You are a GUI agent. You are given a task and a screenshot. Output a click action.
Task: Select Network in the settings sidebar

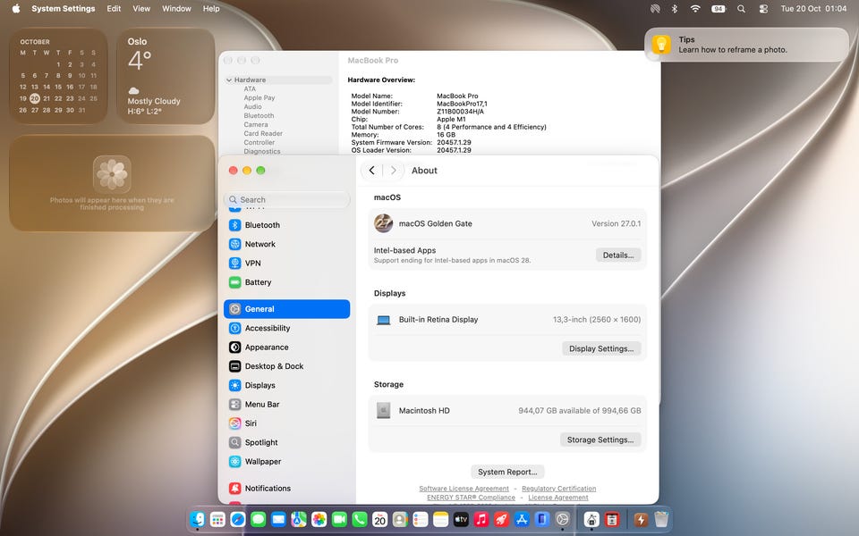coord(286,244)
